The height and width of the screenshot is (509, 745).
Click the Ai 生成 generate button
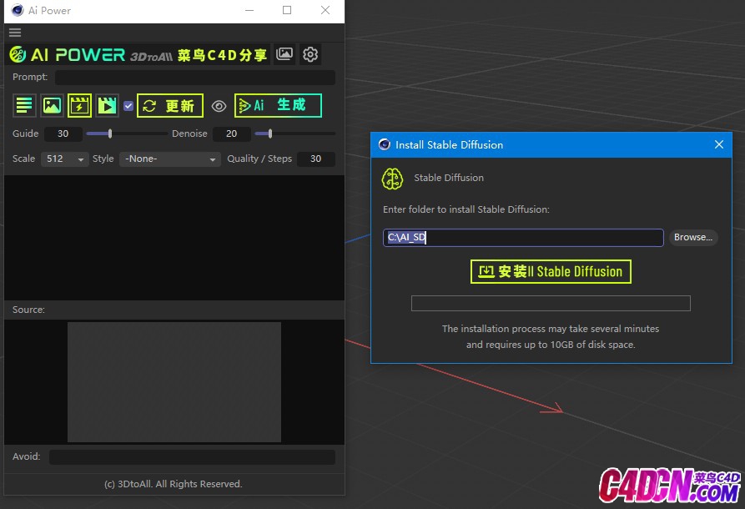[278, 105]
